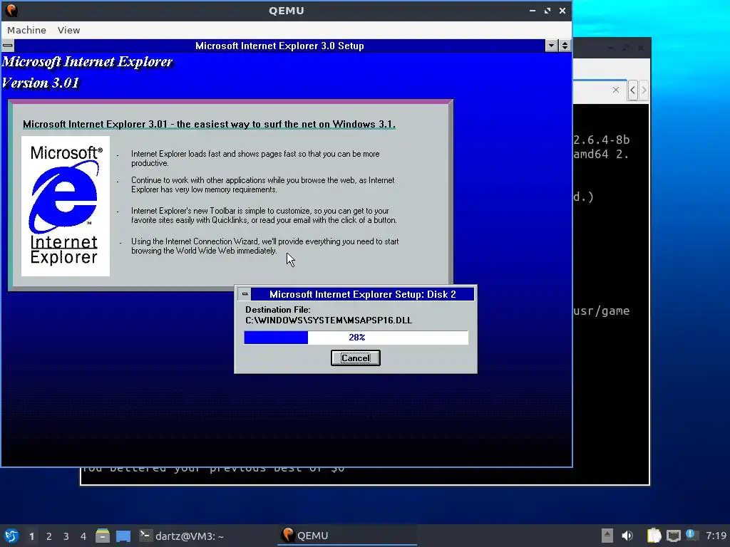Open the Machine menu in QEMU
This screenshot has height=547, width=730.
tap(26, 30)
